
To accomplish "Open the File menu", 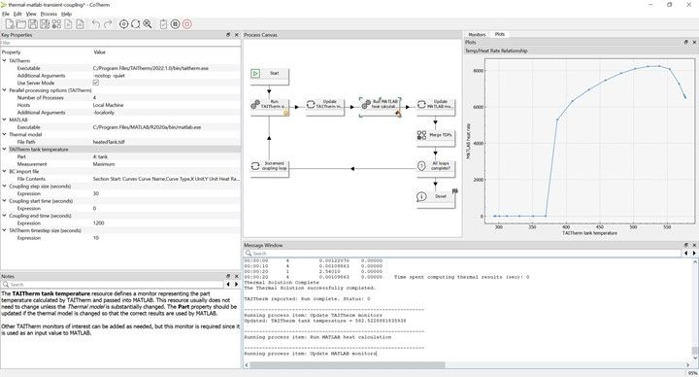I will [x=6, y=14].
